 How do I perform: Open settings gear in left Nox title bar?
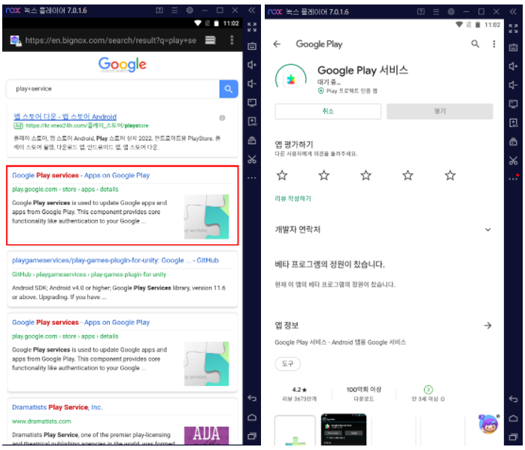coord(190,11)
